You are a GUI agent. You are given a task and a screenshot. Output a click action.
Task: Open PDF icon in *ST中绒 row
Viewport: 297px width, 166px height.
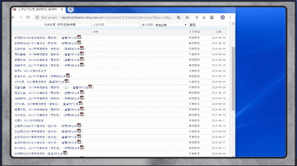(80, 103)
